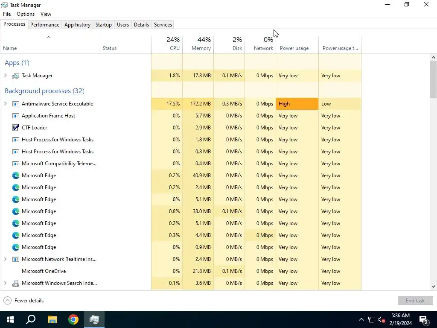Click the taskbar clock showing 5:36 AM

point(400,319)
